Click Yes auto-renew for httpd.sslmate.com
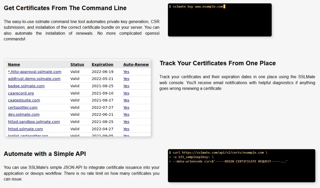This screenshot has height=188, width=320. (x=126, y=129)
